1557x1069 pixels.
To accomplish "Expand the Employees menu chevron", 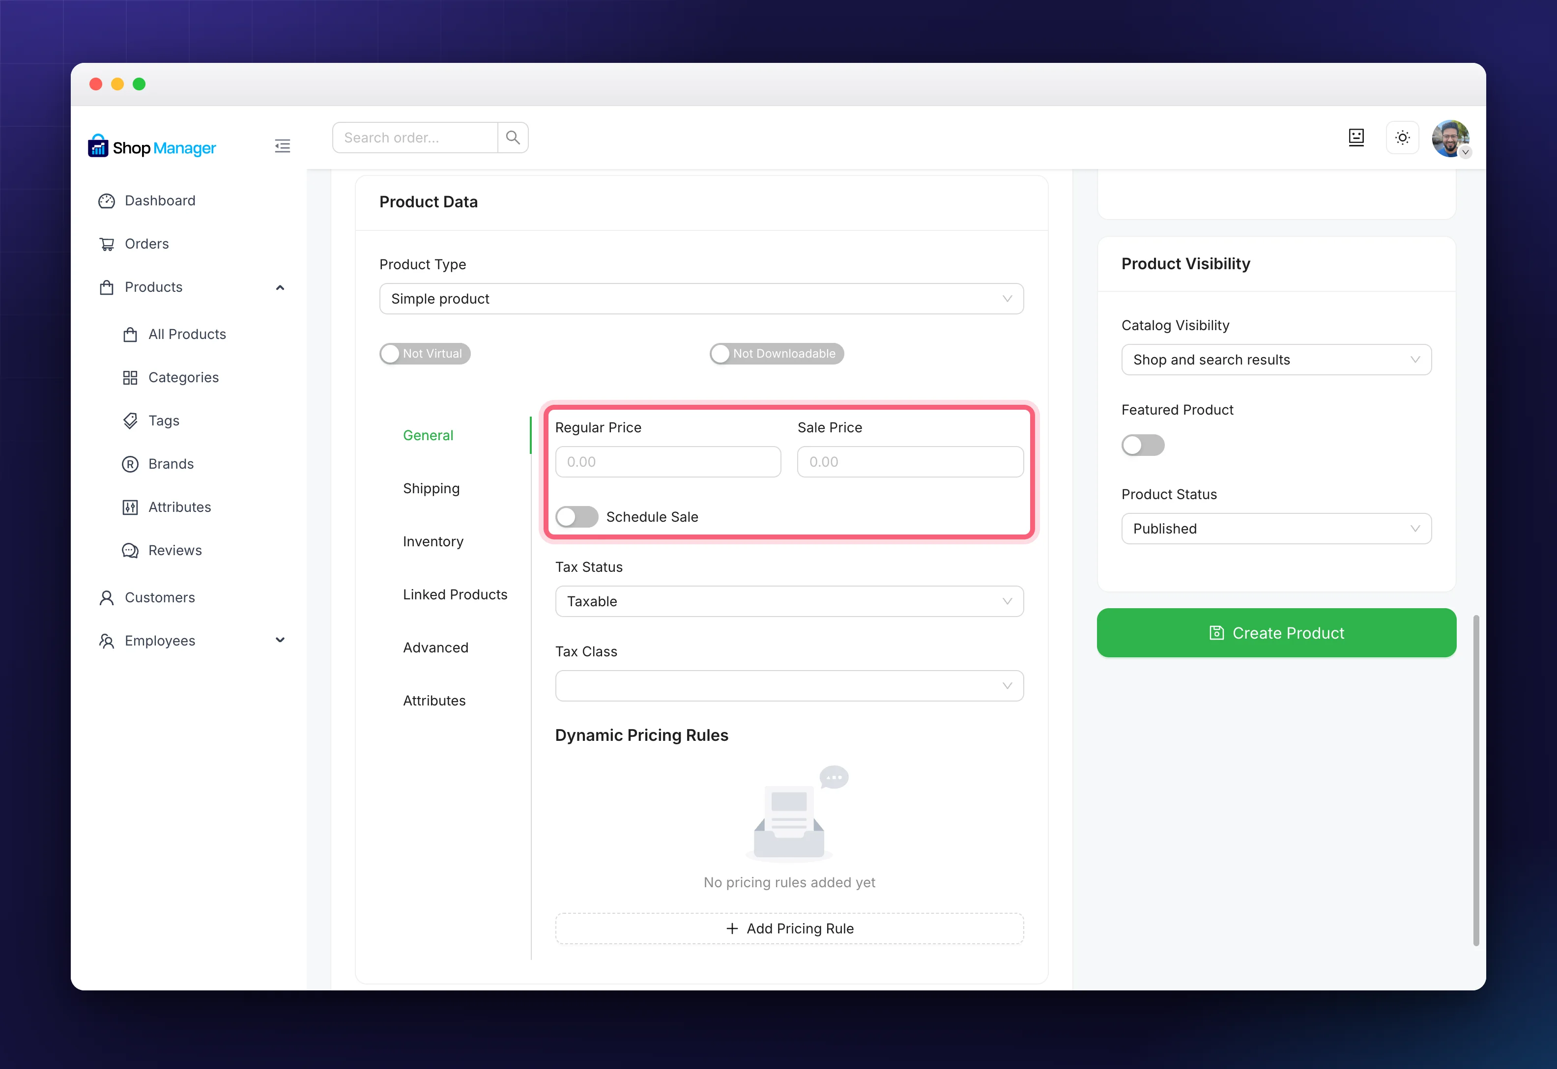I will (280, 640).
